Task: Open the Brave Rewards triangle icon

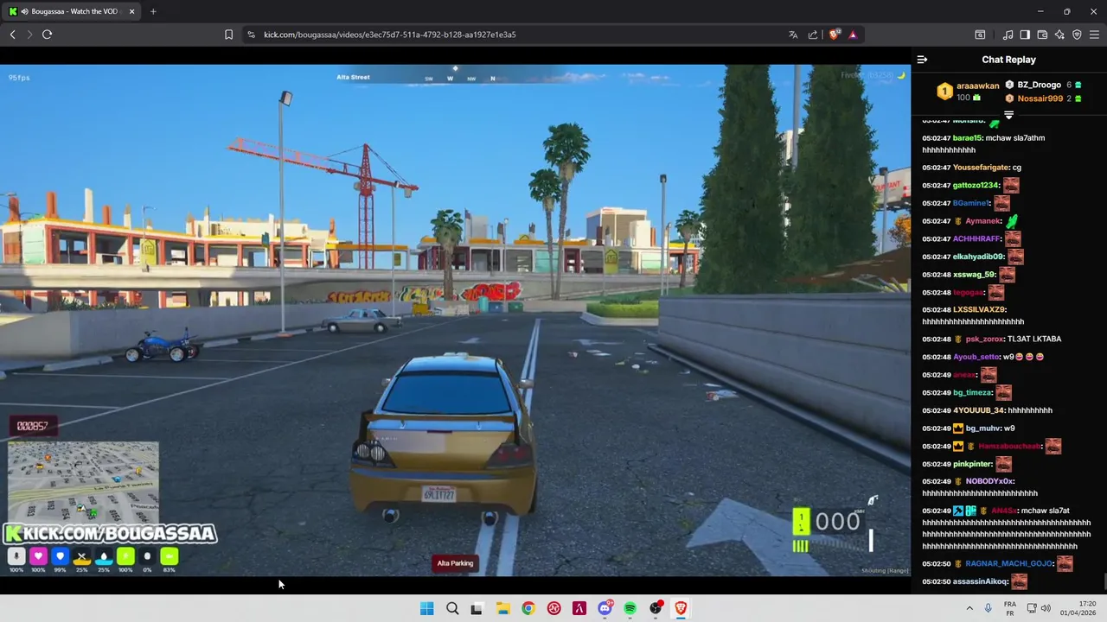Action: (x=853, y=35)
